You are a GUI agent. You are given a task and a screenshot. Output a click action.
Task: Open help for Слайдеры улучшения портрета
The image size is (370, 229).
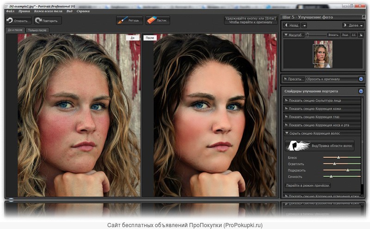[x=361, y=91]
